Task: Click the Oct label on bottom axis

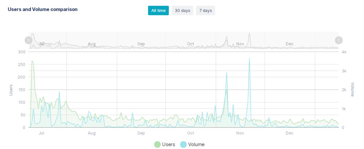Action: (190, 133)
